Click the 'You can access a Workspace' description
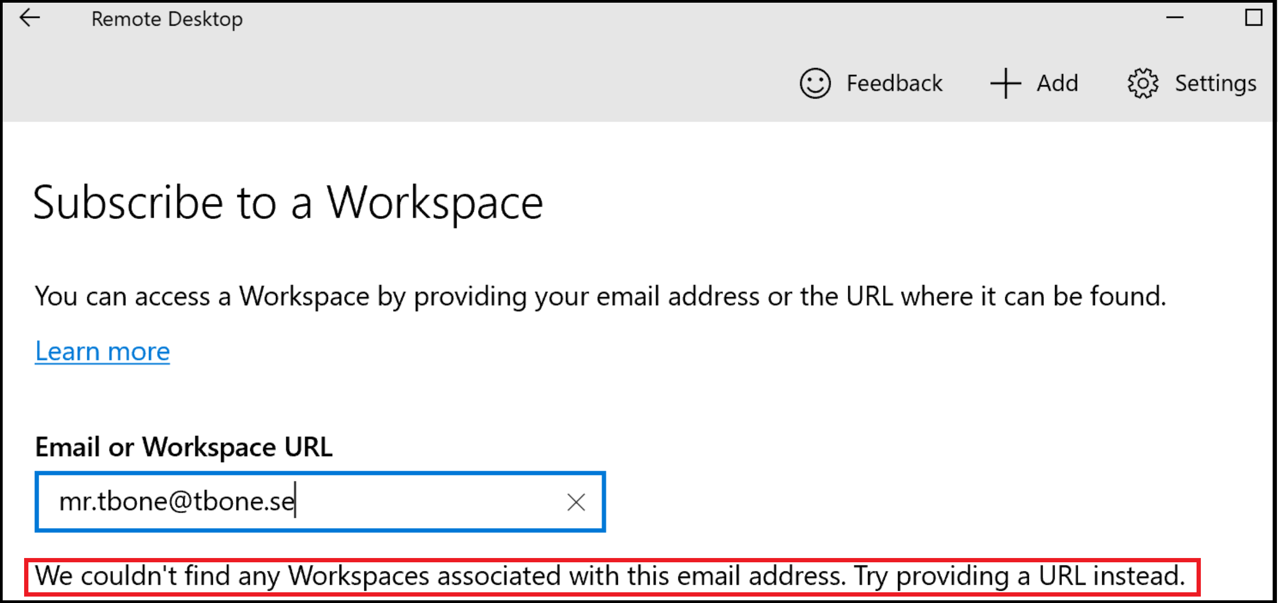This screenshot has height=603, width=1278. tap(600, 297)
